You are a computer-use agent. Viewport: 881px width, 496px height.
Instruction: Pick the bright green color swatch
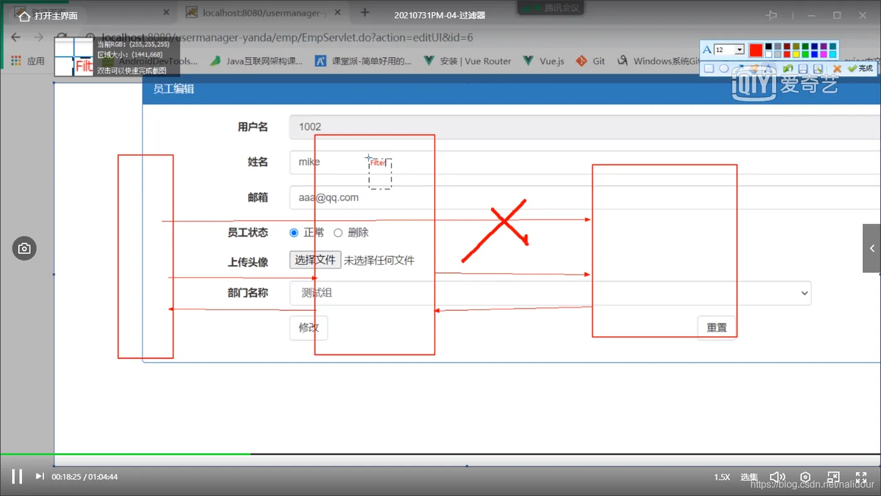tap(805, 55)
